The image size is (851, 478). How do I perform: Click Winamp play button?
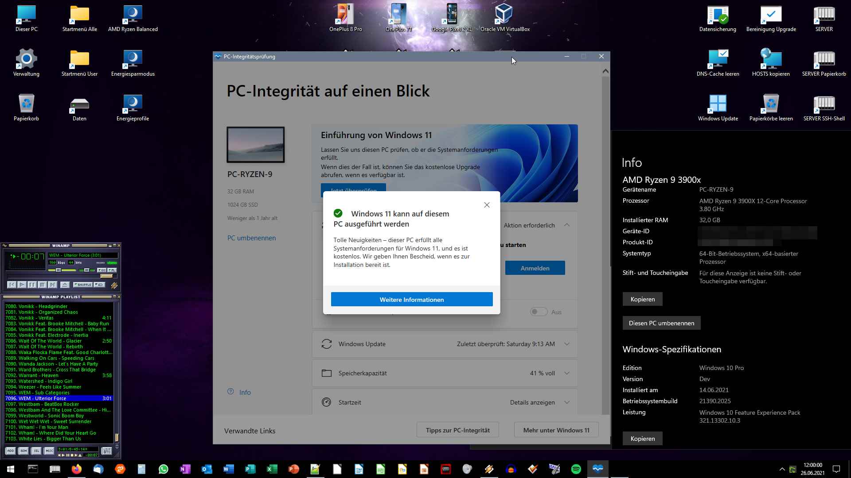point(22,285)
